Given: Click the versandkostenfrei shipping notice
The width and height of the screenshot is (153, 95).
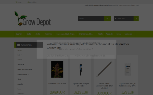Looking at the screenshot, I should click(111, 5).
